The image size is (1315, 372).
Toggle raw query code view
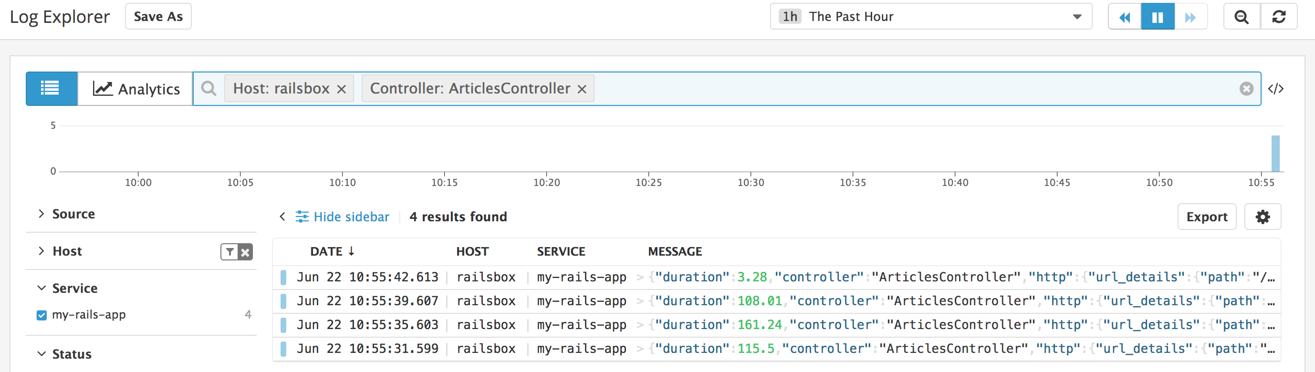1275,89
